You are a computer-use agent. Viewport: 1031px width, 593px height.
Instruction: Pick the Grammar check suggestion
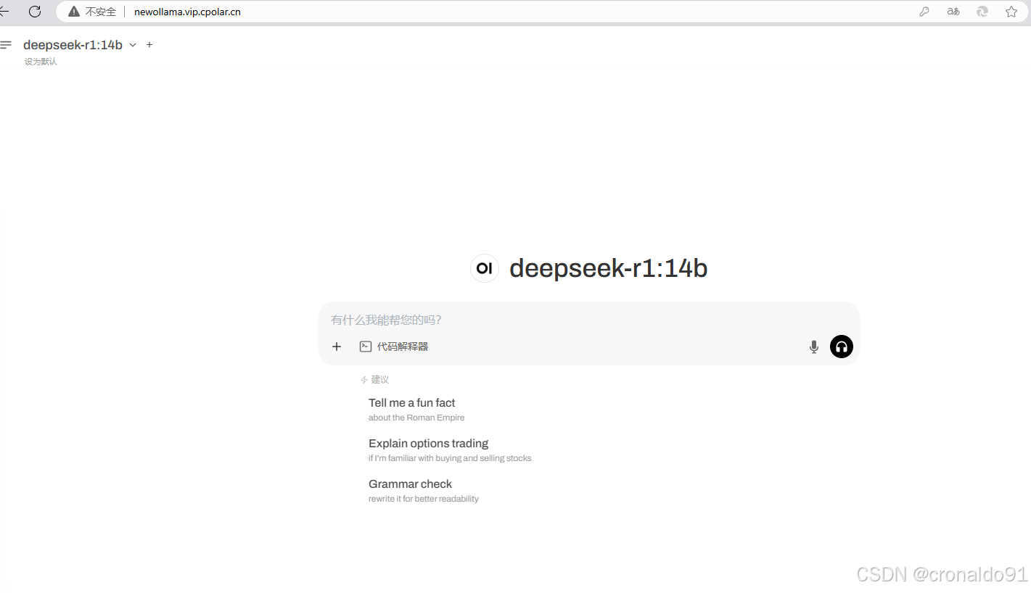[x=410, y=484]
